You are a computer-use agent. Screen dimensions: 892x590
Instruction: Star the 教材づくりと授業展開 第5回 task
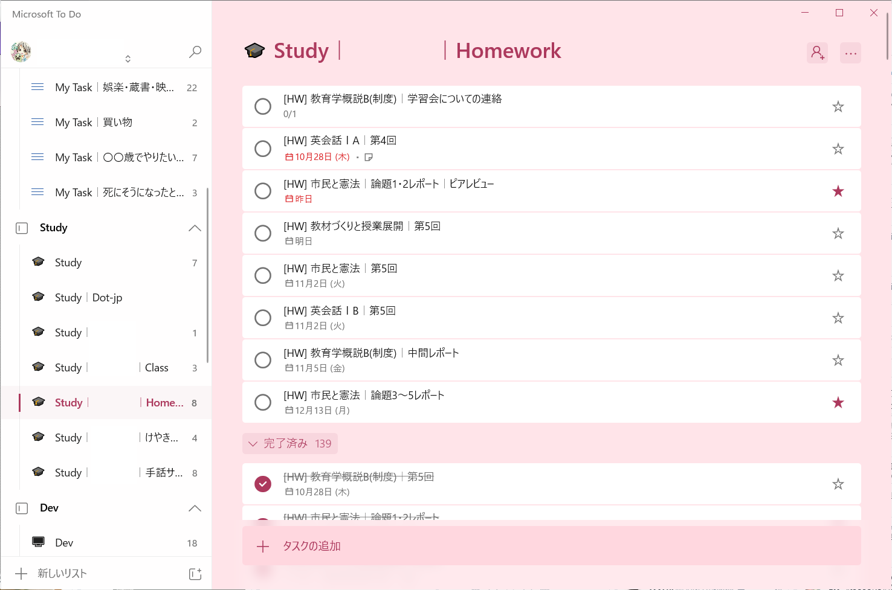[838, 234]
